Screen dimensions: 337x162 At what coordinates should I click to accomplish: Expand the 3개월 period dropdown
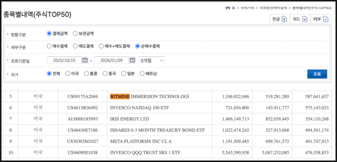tap(151, 60)
